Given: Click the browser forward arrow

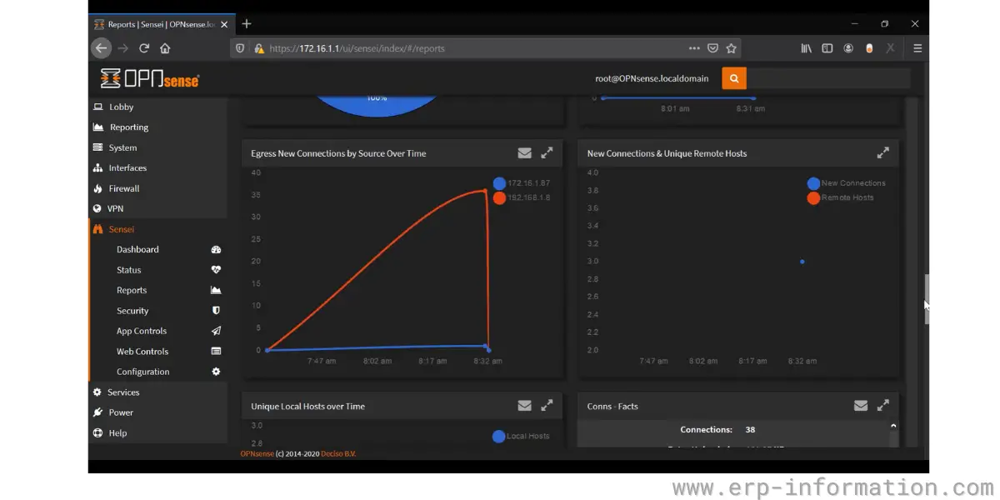Looking at the screenshot, I should pos(123,48).
